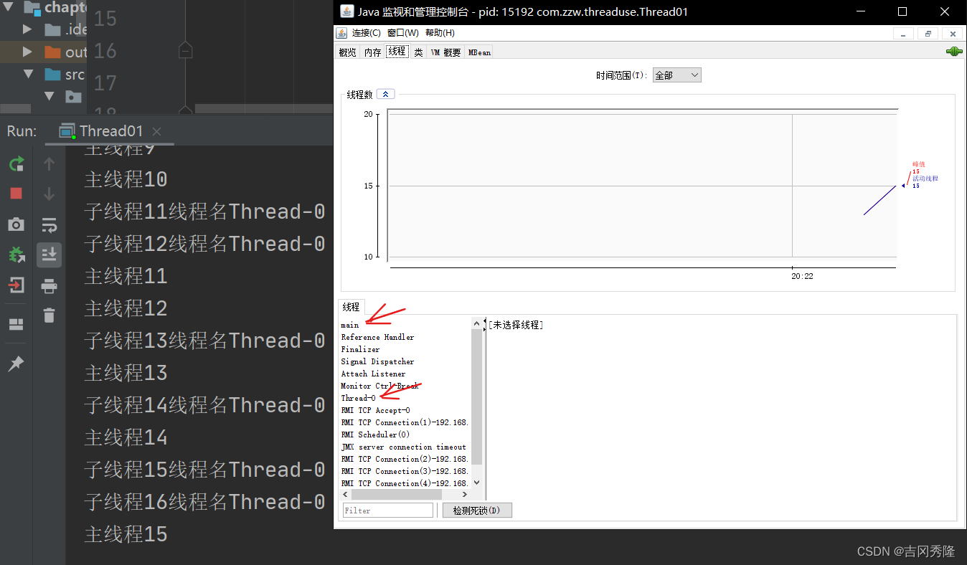Click the green bug debug actions icon
The width and height of the screenshot is (967, 565).
pos(16,255)
